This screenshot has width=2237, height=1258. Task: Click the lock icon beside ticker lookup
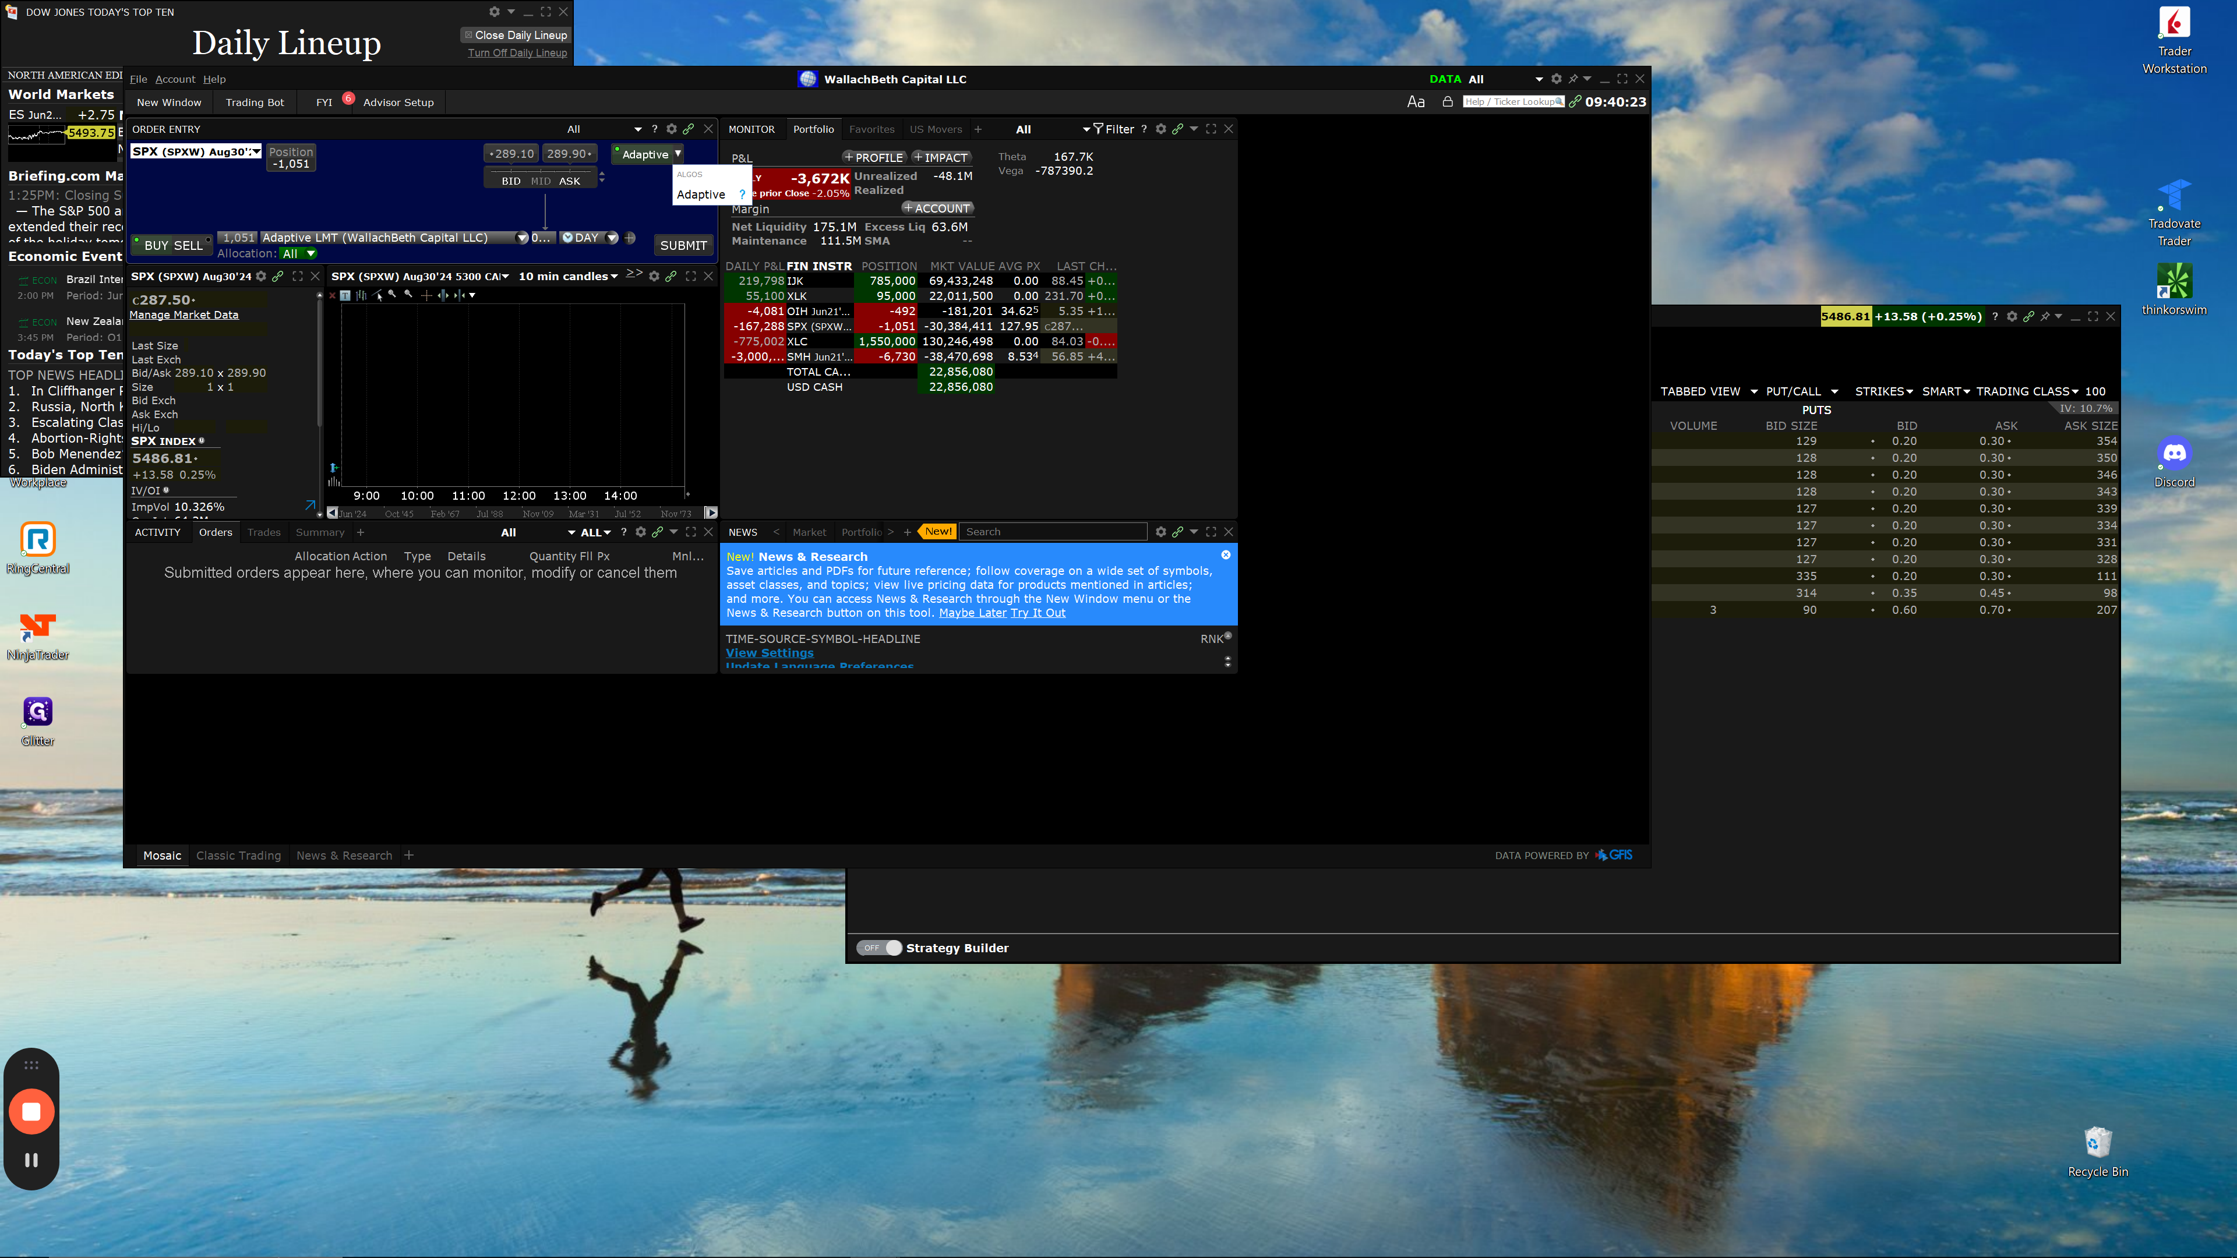1446,101
